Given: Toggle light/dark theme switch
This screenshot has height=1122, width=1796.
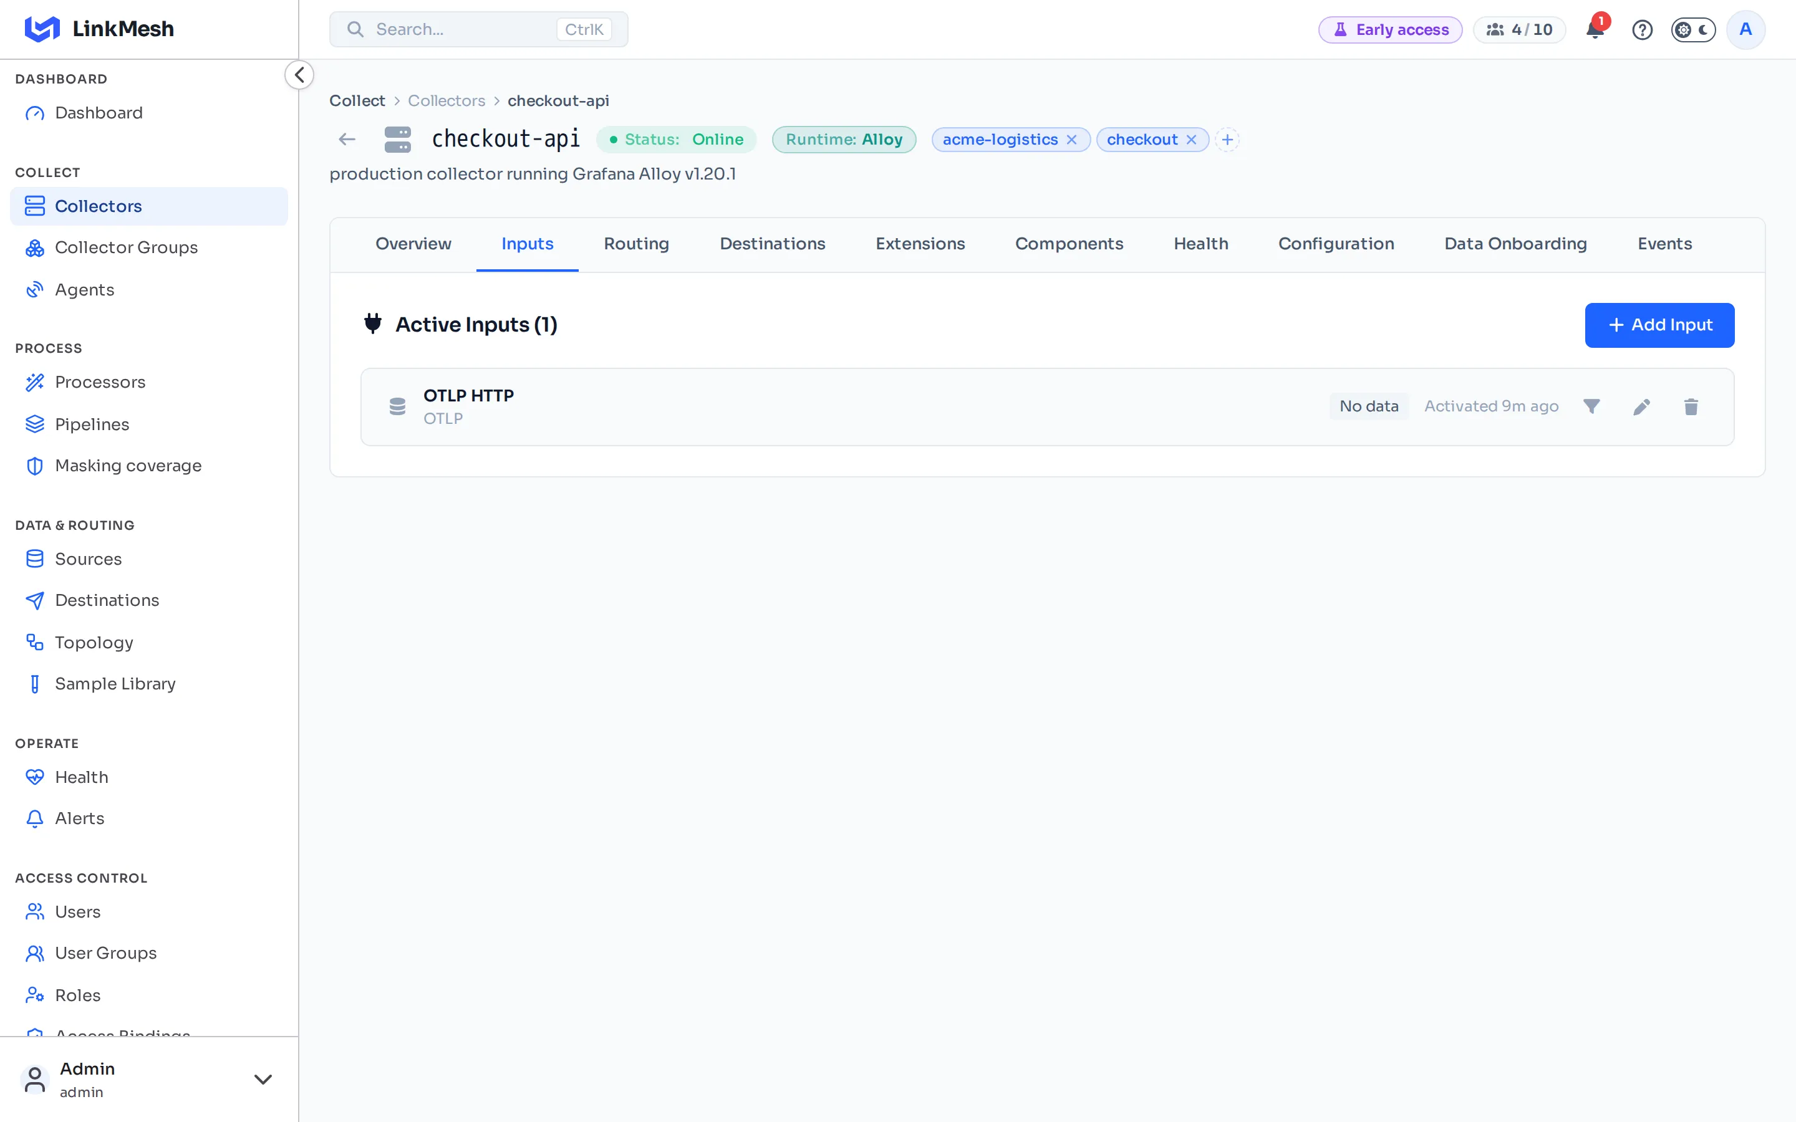Looking at the screenshot, I should pyautogui.click(x=1693, y=30).
